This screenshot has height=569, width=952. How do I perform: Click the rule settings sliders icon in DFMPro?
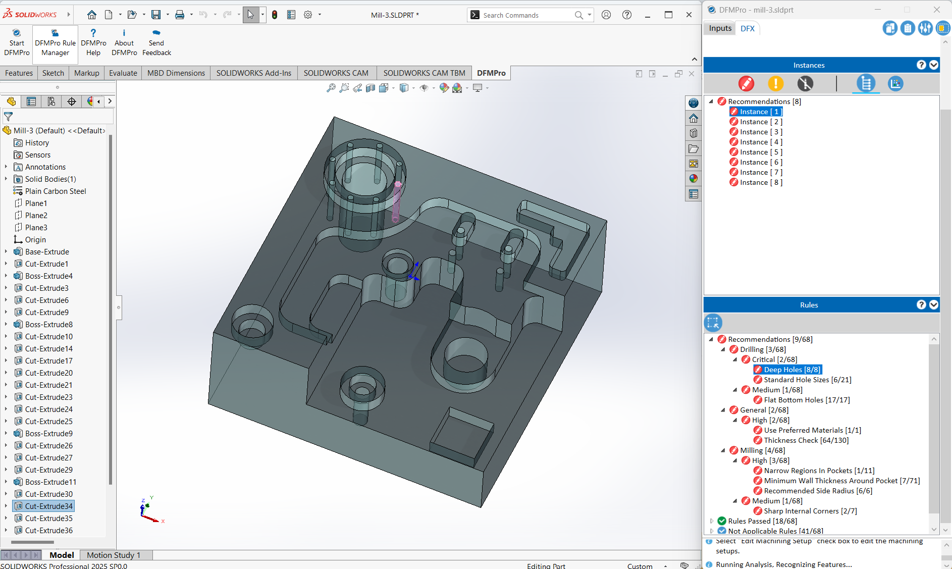(925, 28)
